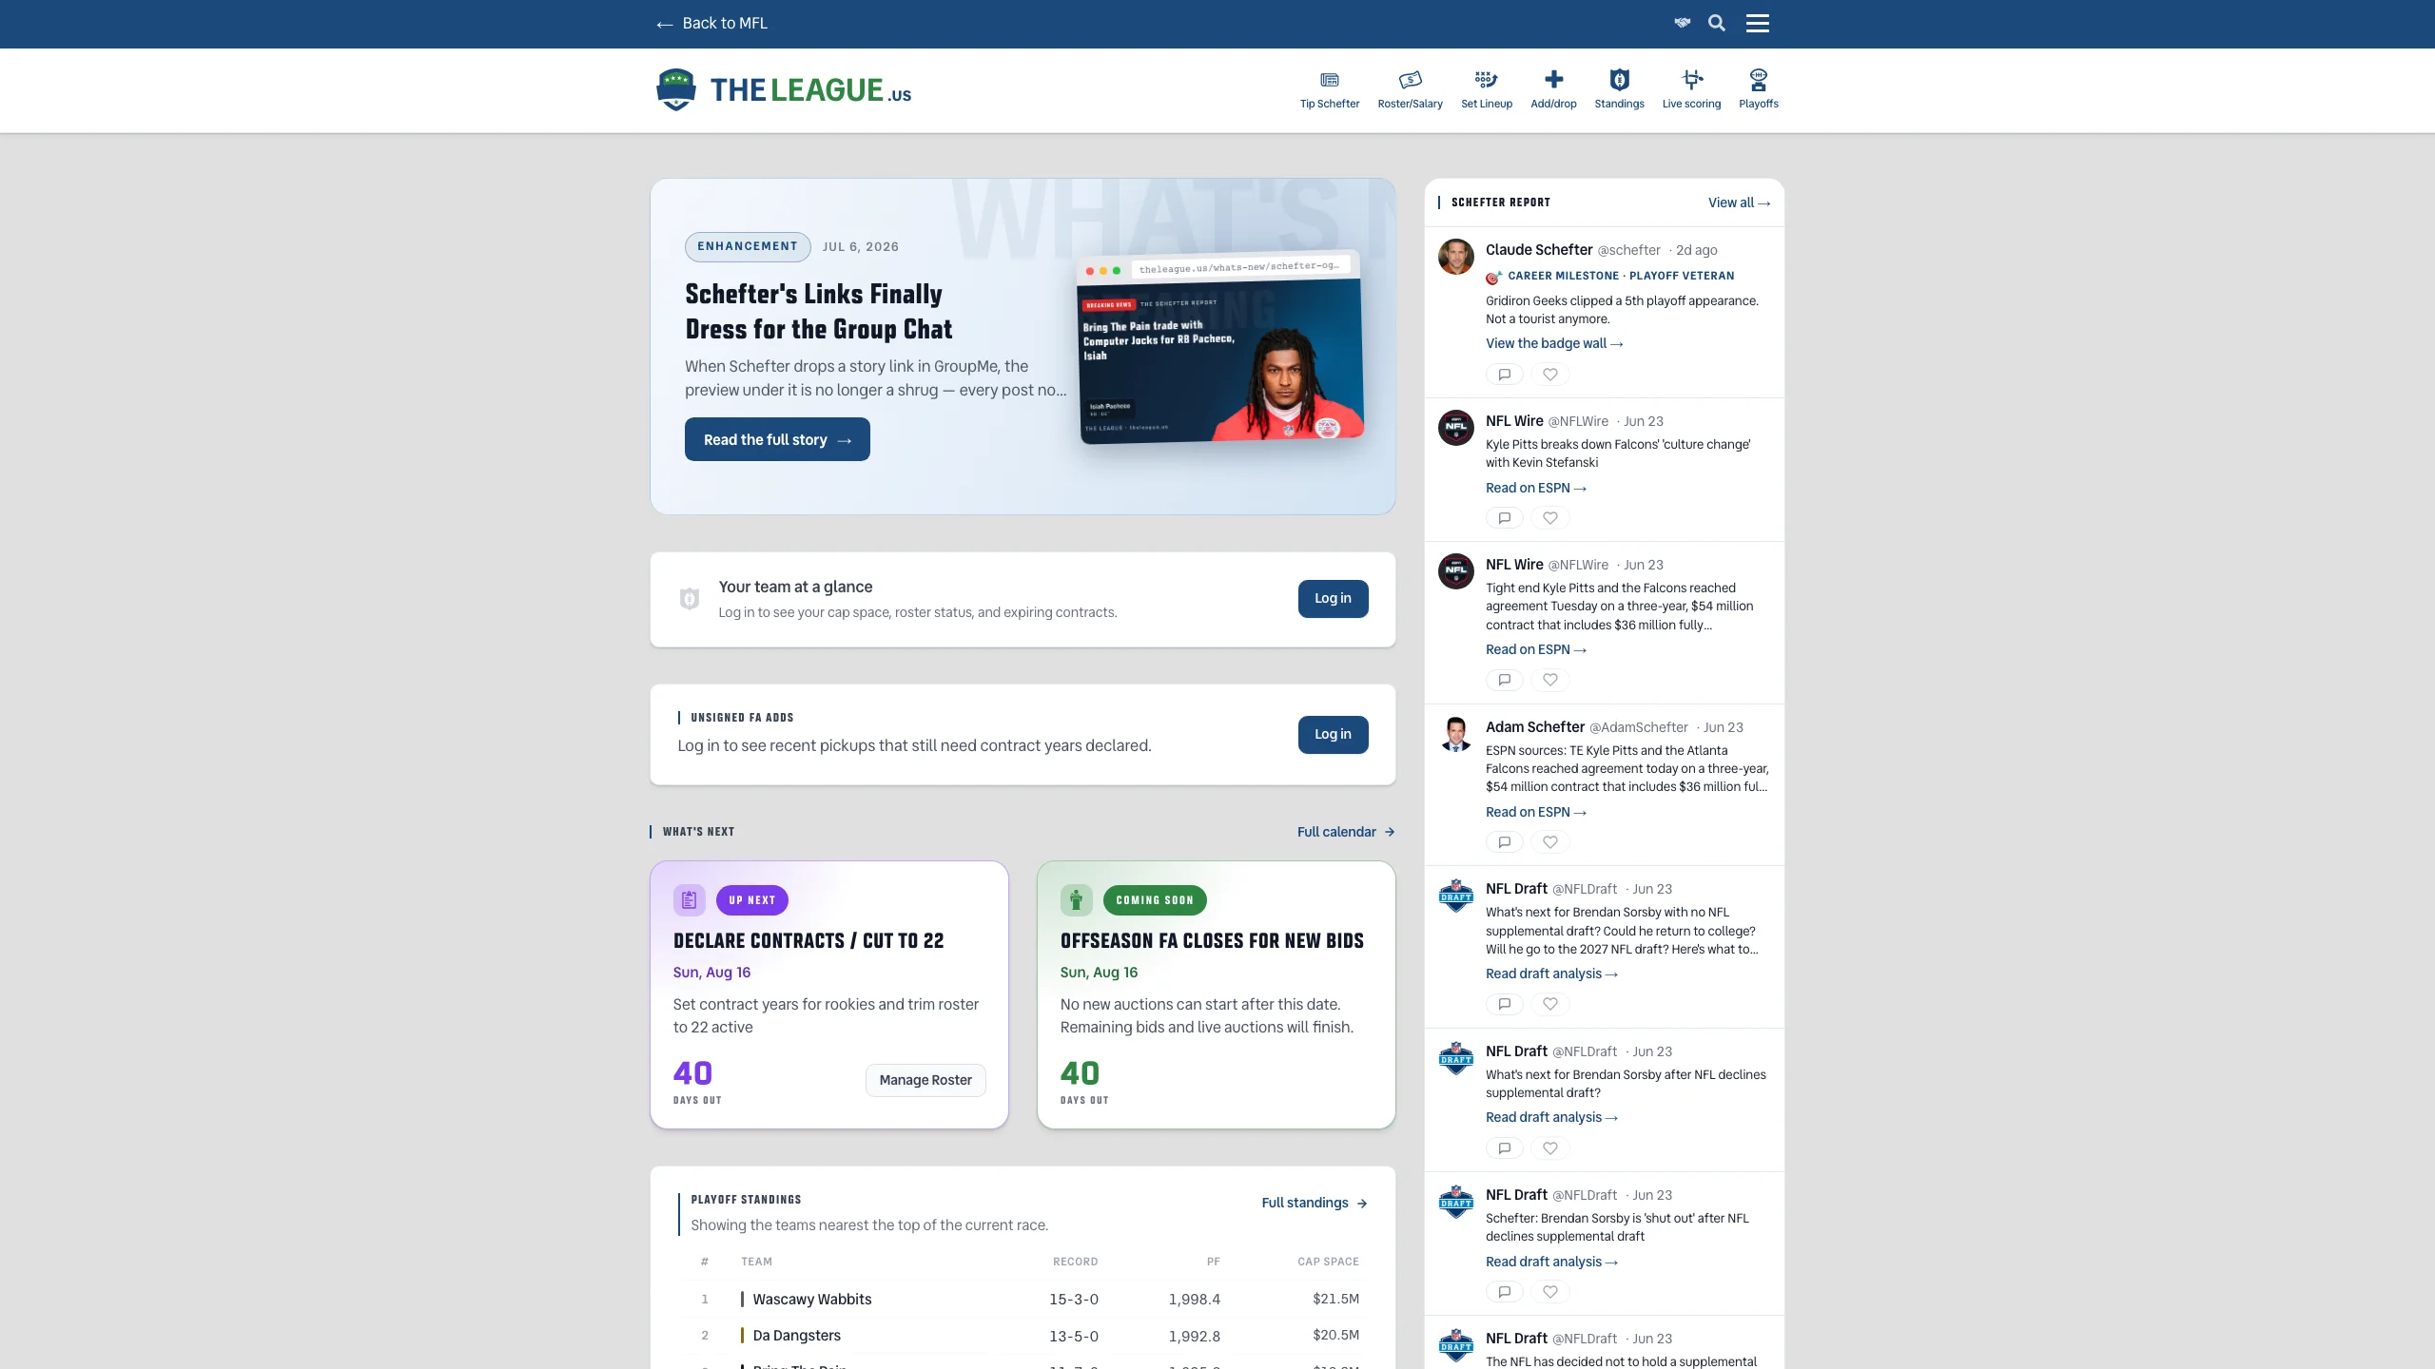The image size is (2435, 1369).
Task: Comment on Brendan Sorsby 'shut out' post
Action: coord(1505,1292)
